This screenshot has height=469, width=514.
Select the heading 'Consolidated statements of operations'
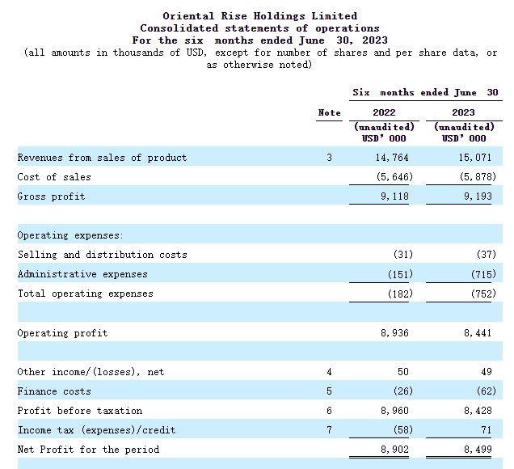[x=259, y=28]
